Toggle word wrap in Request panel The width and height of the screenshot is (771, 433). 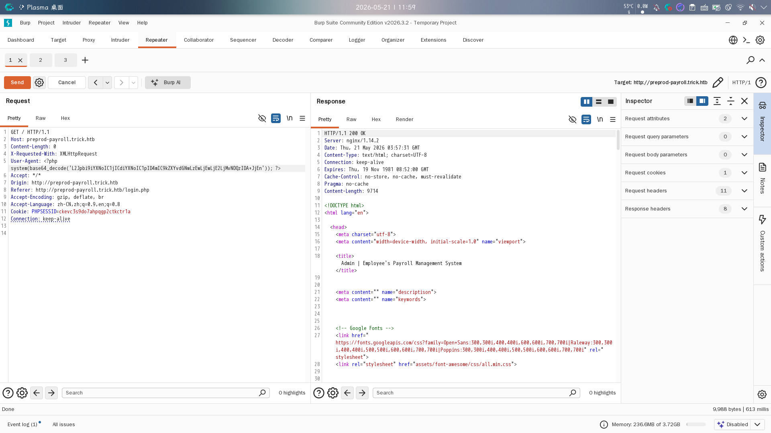(276, 118)
